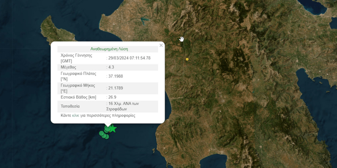Select the leftmost green circle in the offshore cluster
This screenshot has height=168, width=337.
coord(102,133)
